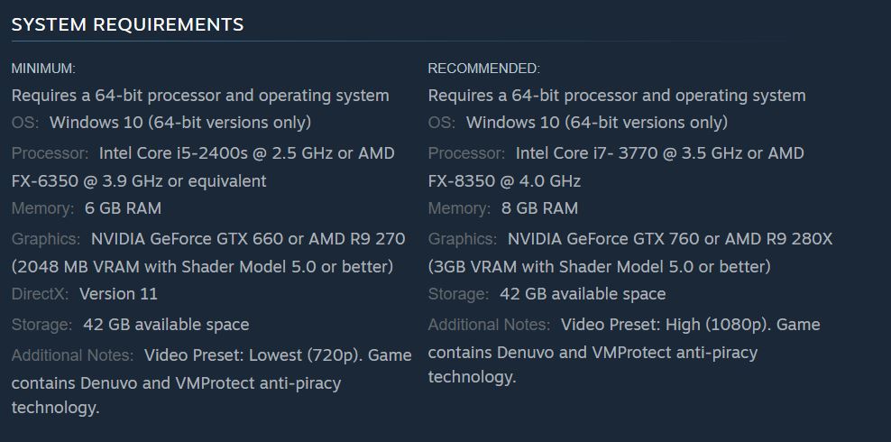Click the minimum Storage label

point(41,325)
